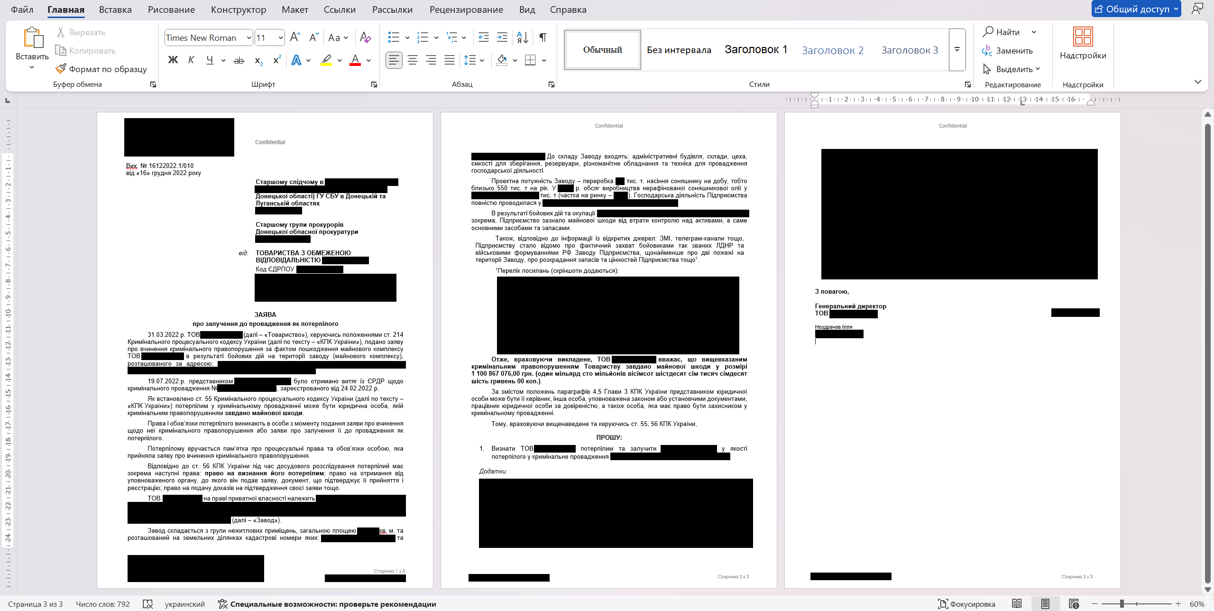Click the Заменить replace button
Screen dimensions: 1214x611
tap(1008, 51)
